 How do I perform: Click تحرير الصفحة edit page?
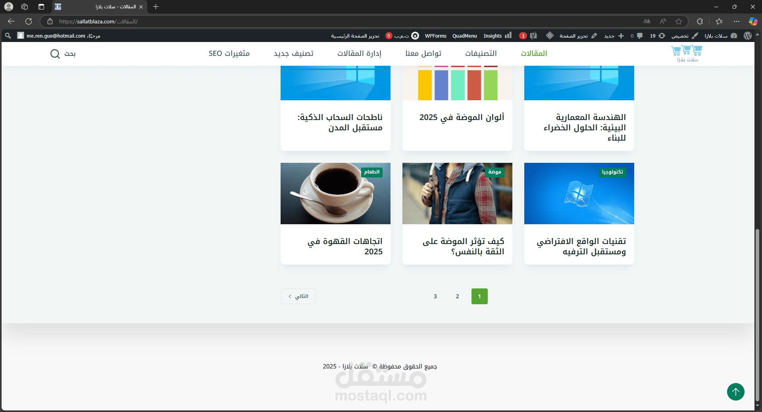[578, 36]
